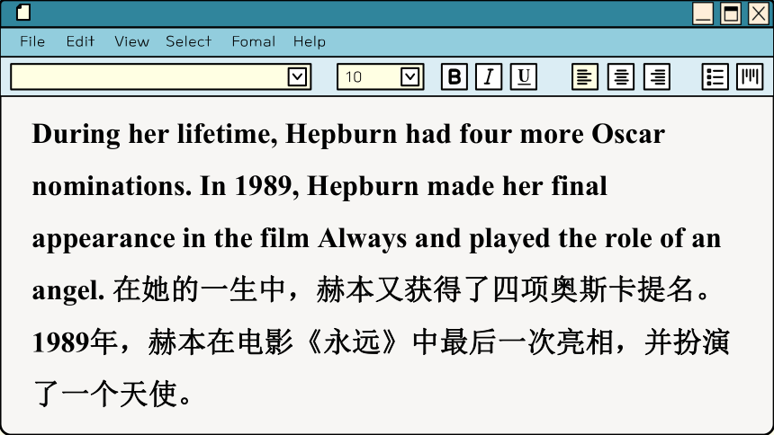
Task: Click the text "1989年" in the document
Action: (x=75, y=342)
